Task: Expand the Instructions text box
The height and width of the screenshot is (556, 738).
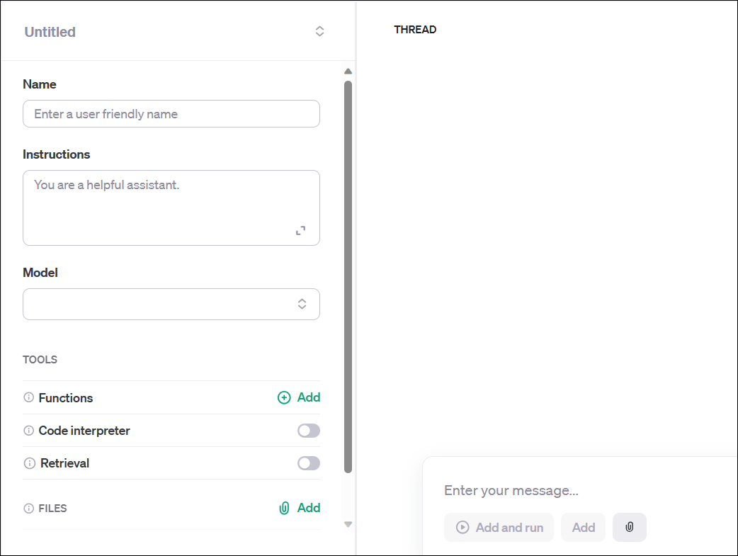Action: click(301, 231)
